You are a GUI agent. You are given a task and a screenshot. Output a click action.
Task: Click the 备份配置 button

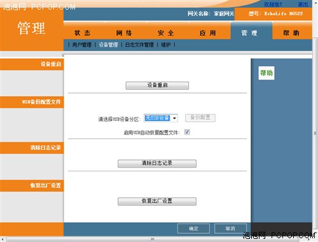[200, 118]
